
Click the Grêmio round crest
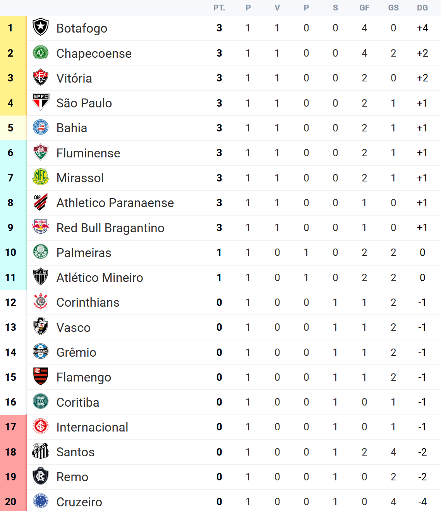click(x=41, y=352)
